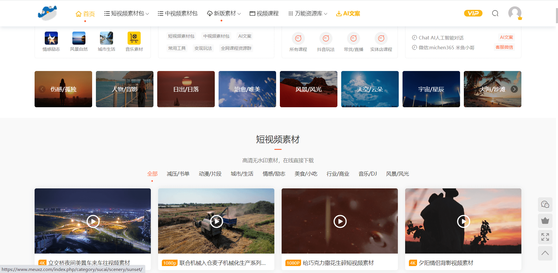Open the 治愈/唯美 category thumbnail
The width and height of the screenshot is (558, 273).
pos(247,89)
